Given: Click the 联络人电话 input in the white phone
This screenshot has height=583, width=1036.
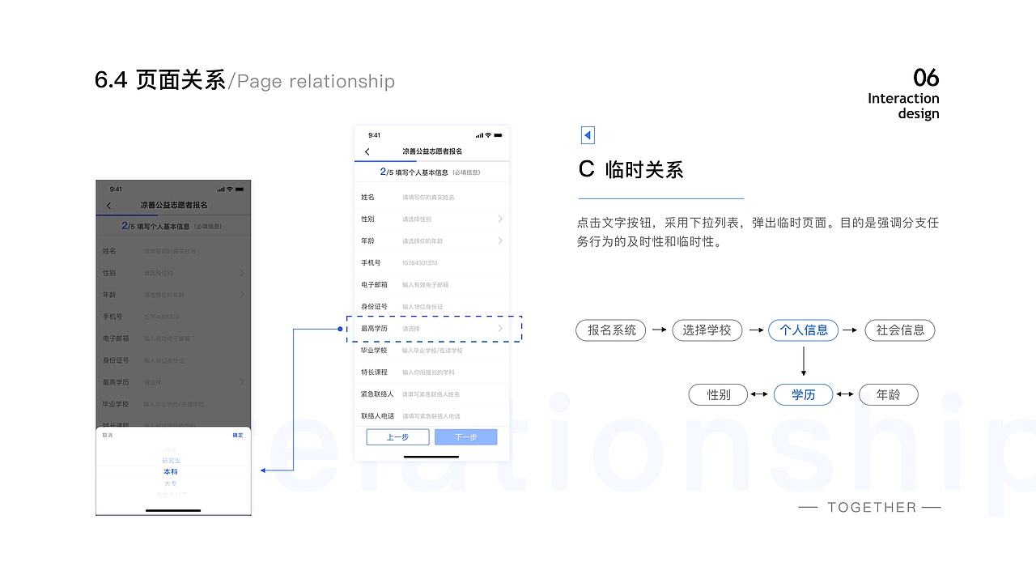Looking at the screenshot, I should pyautogui.click(x=431, y=416).
